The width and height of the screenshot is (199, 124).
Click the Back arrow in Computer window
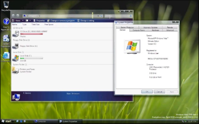tap(13, 16)
